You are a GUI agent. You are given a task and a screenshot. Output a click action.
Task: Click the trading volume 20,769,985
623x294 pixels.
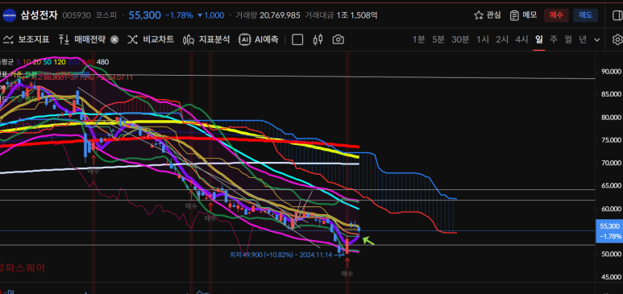click(280, 15)
